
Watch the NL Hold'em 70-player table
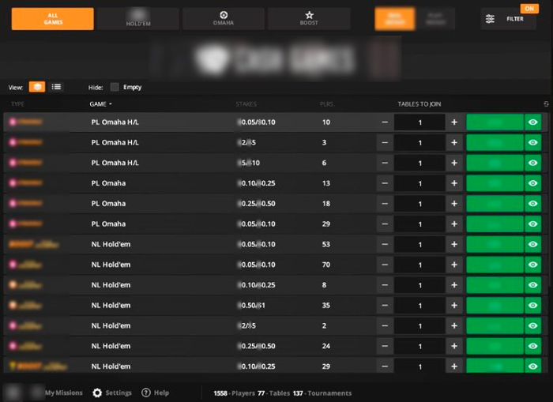pyautogui.click(x=533, y=265)
